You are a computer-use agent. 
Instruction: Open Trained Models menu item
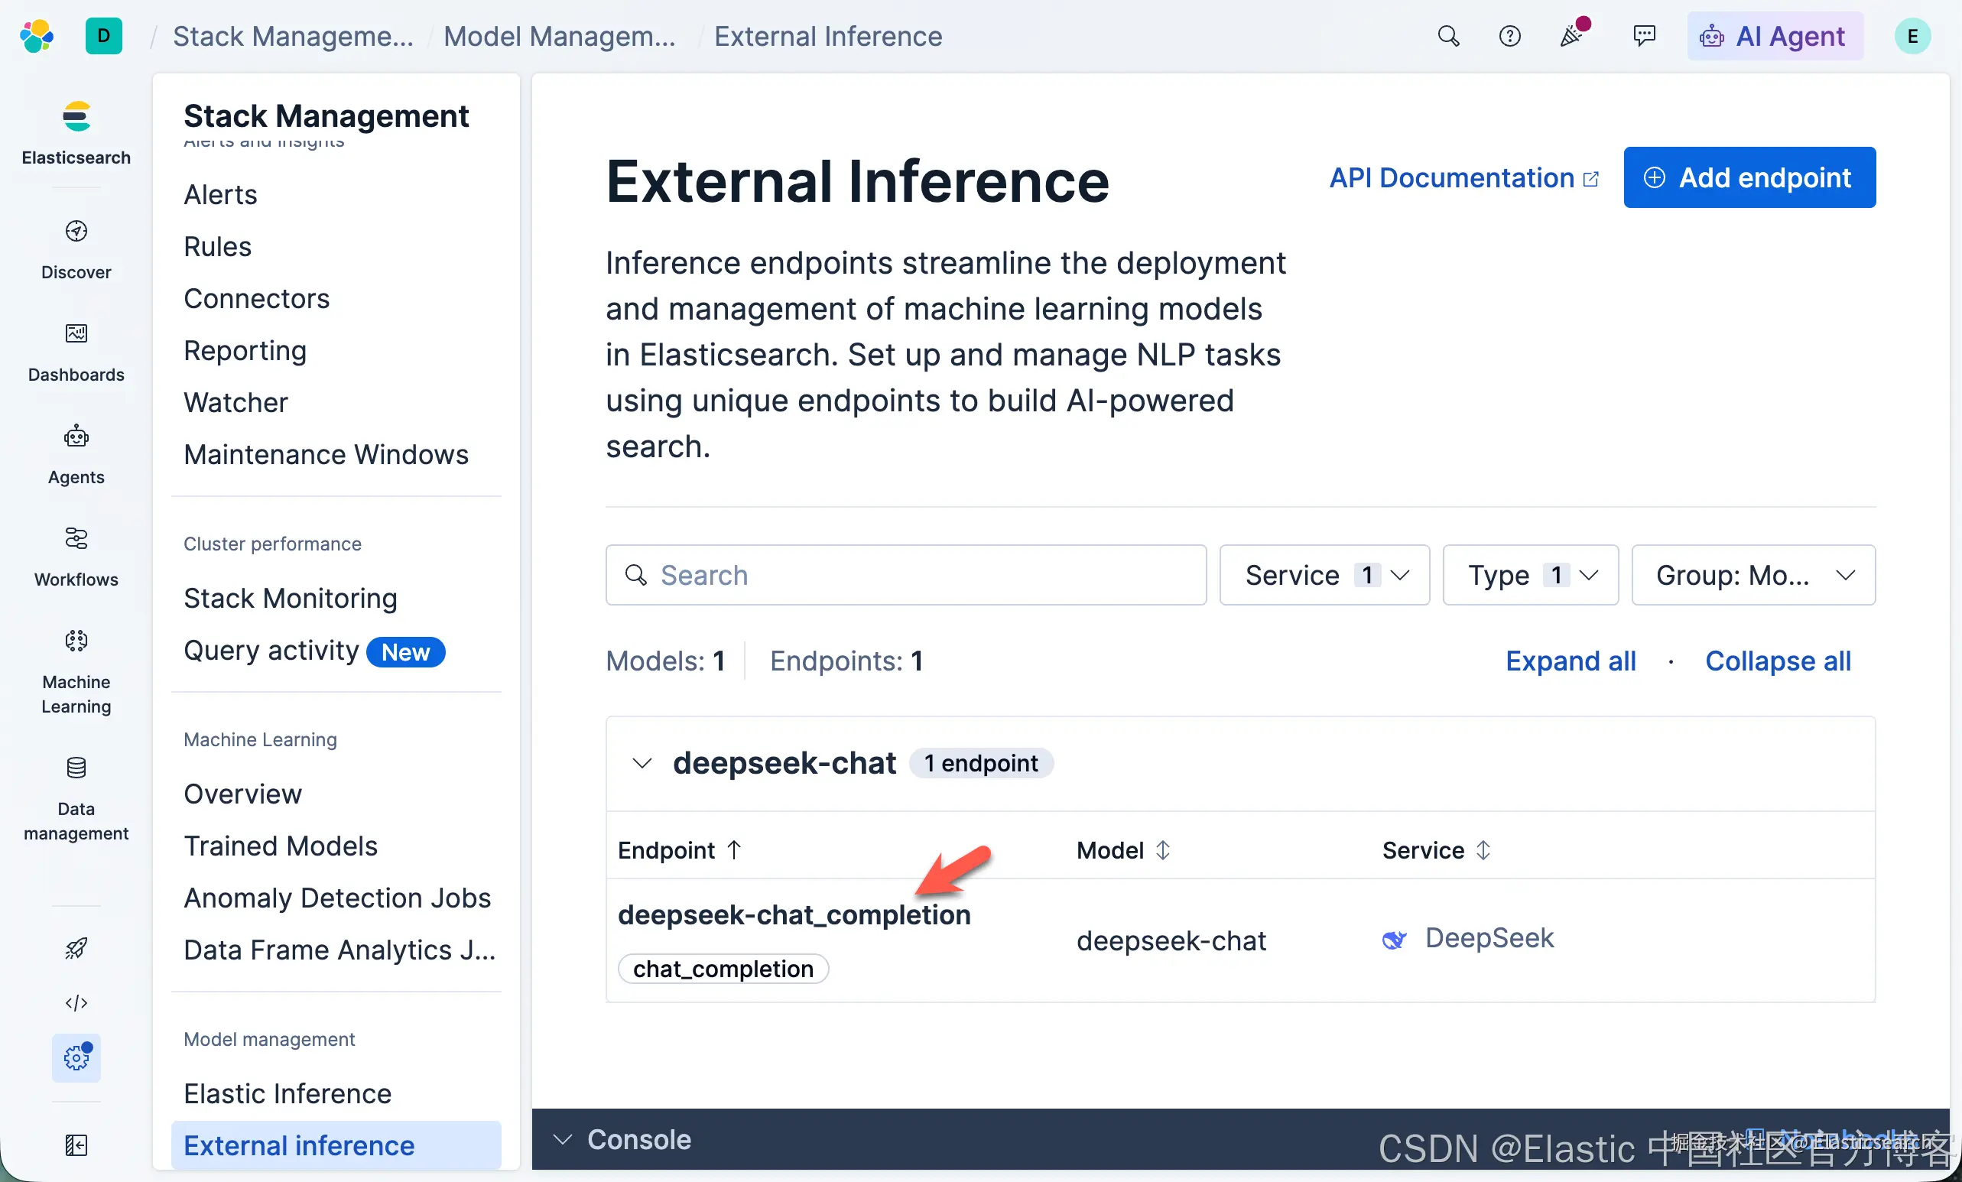tap(281, 846)
